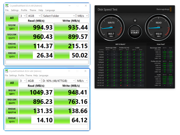Open Language menu in top CrystalDiskMark window
This screenshot has height=135, width=180.
pos(50,10)
